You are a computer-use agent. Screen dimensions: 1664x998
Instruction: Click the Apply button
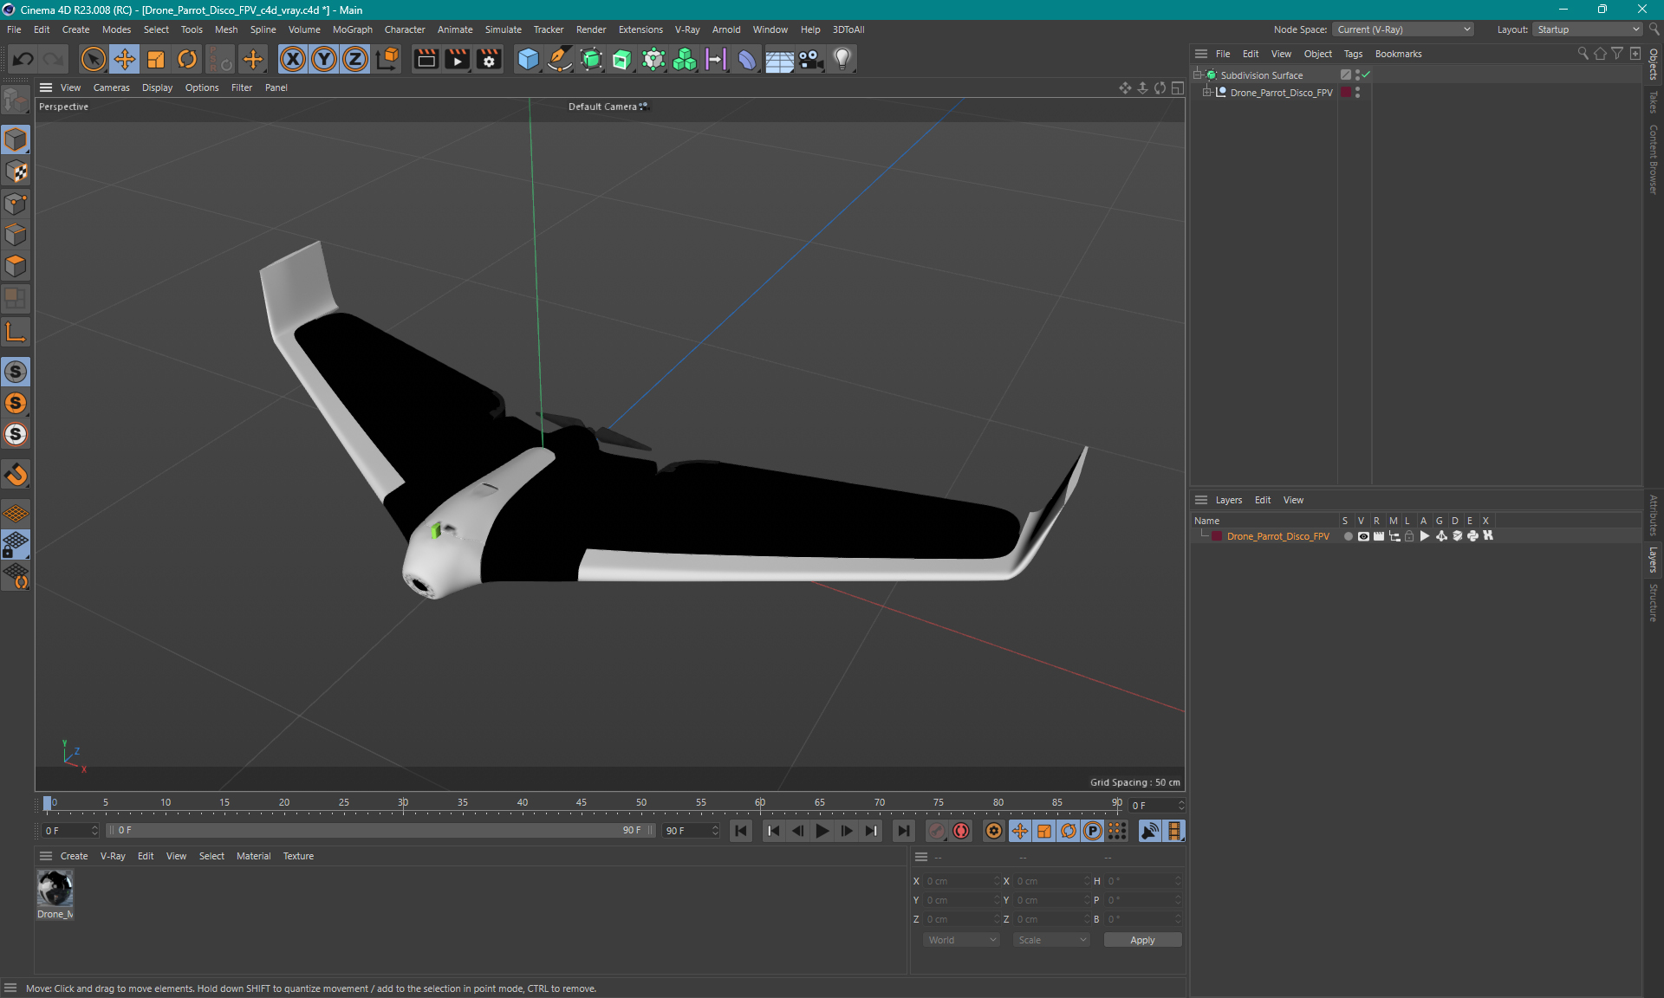[1142, 940]
